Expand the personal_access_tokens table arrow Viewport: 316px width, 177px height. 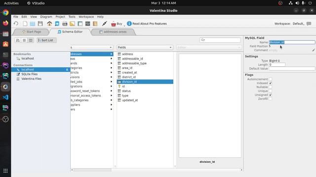111,95
